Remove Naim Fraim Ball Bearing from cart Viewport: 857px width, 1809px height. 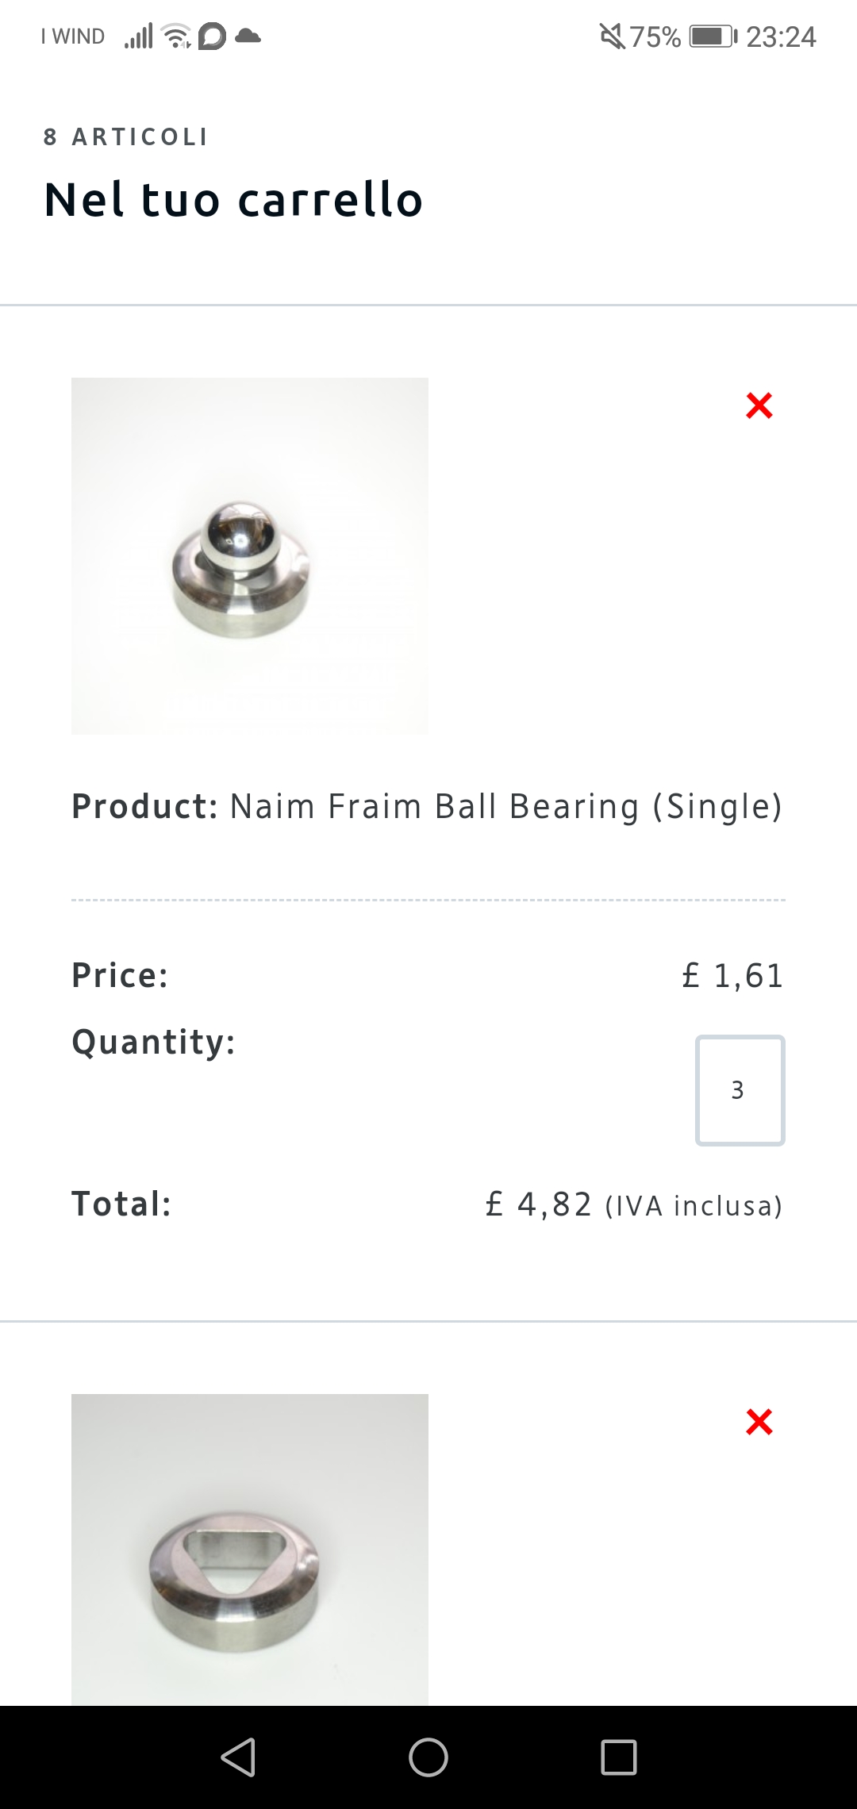[x=759, y=405]
